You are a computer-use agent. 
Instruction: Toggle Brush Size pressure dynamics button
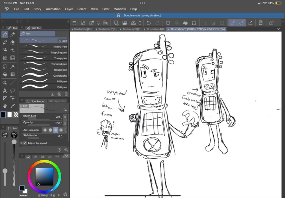[x=65, y=117]
